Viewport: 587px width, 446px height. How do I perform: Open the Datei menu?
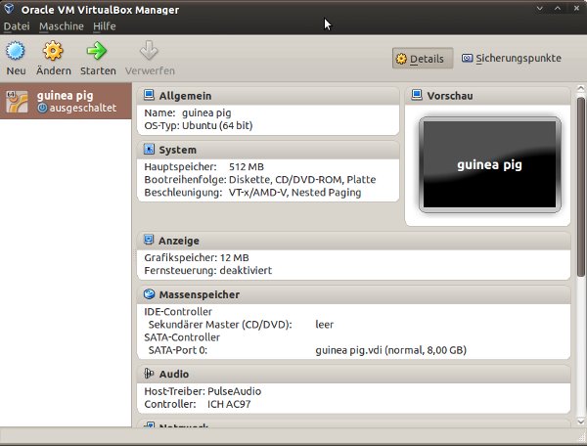click(x=17, y=26)
